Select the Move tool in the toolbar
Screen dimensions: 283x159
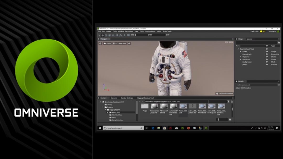tap(102, 35)
